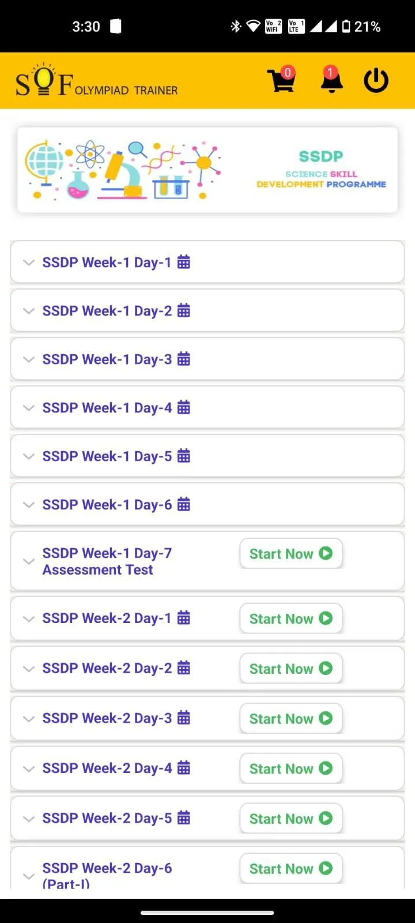The width and height of the screenshot is (415, 923).
Task: Open the shopping cart icon
Action: tap(281, 80)
